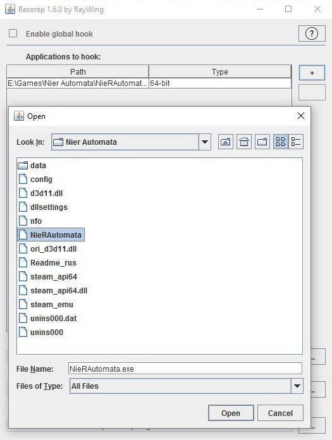
Task: Close the Resorep main window
Action: tap(317, 9)
